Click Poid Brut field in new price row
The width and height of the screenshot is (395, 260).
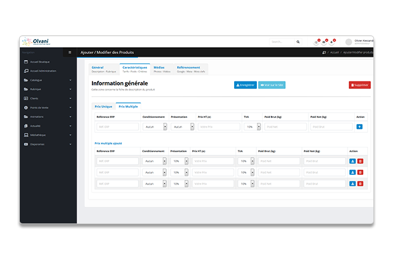(x=285, y=127)
